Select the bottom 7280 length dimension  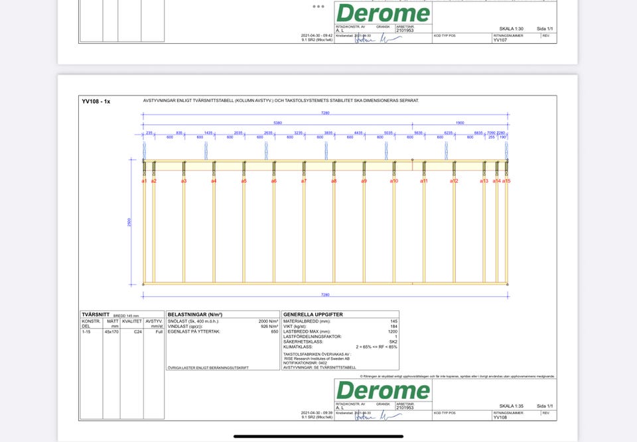tap(325, 294)
